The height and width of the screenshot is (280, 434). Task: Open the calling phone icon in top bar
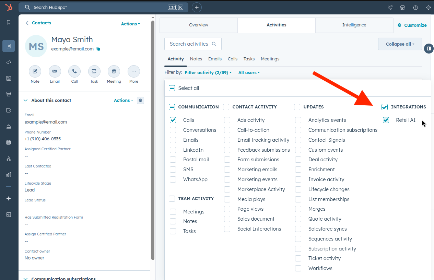coord(390,7)
